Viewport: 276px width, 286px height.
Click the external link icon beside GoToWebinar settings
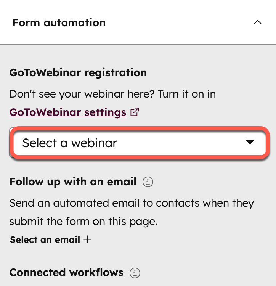tap(135, 112)
